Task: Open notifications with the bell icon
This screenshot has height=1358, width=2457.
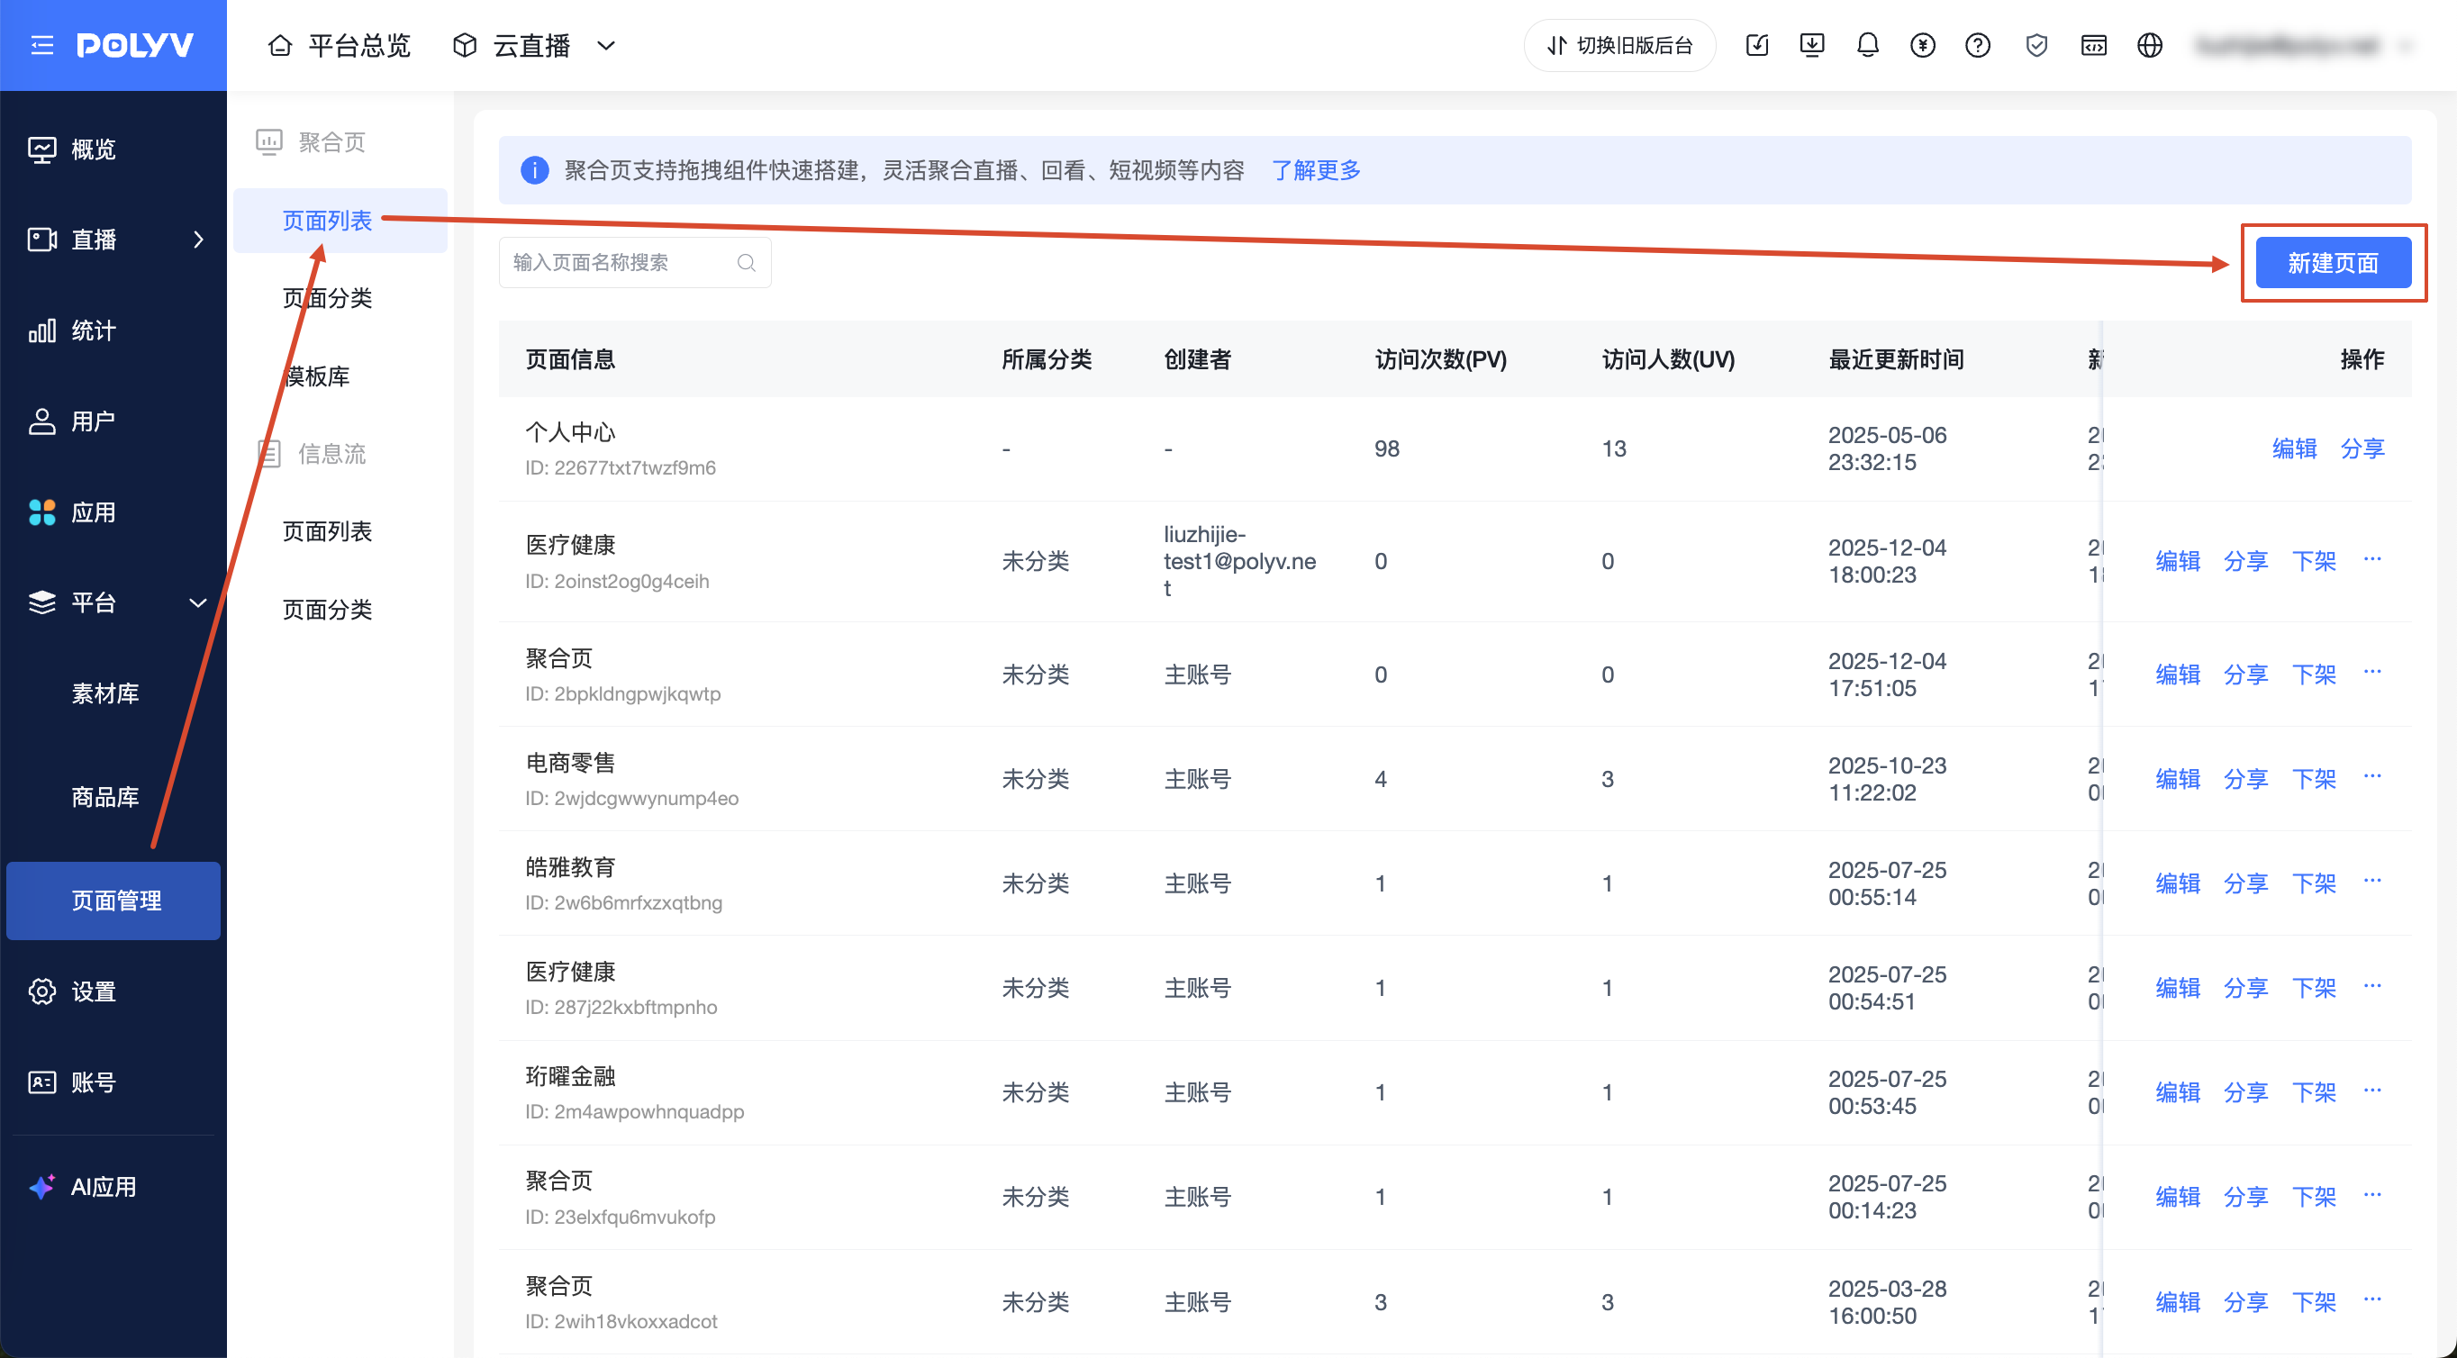Action: click(x=1868, y=45)
